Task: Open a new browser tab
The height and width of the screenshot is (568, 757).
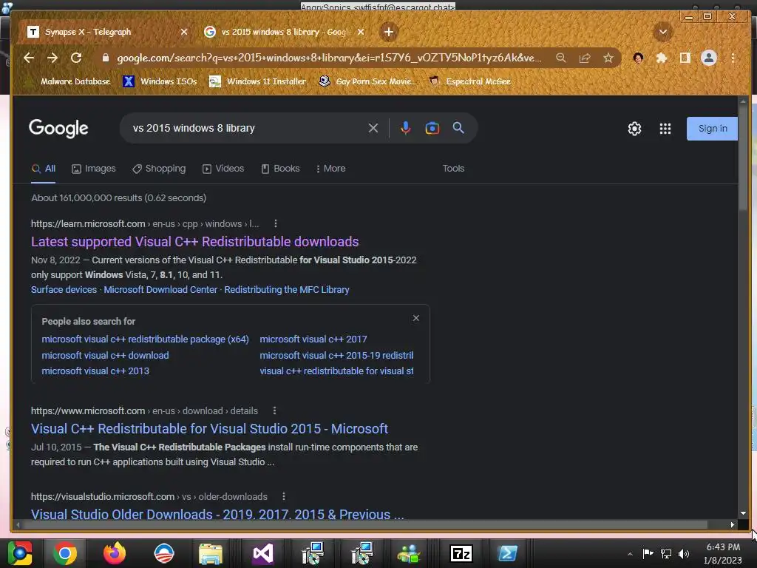Action: coord(389,32)
